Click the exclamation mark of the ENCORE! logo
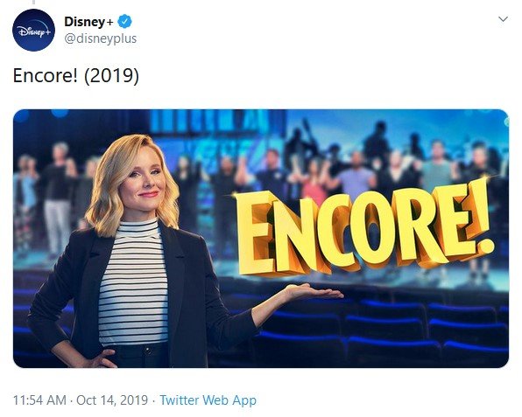 (x=481, y=218)
